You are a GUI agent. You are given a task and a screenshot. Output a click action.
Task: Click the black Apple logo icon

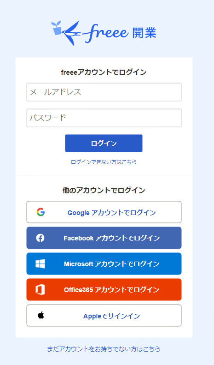point(41,315)
